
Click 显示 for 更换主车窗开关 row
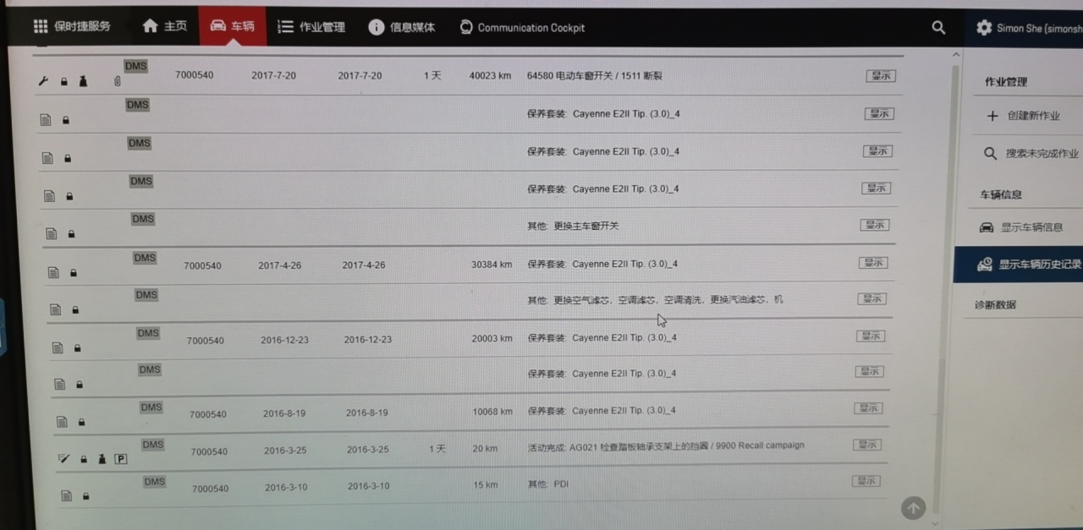[x=874, y=225]
